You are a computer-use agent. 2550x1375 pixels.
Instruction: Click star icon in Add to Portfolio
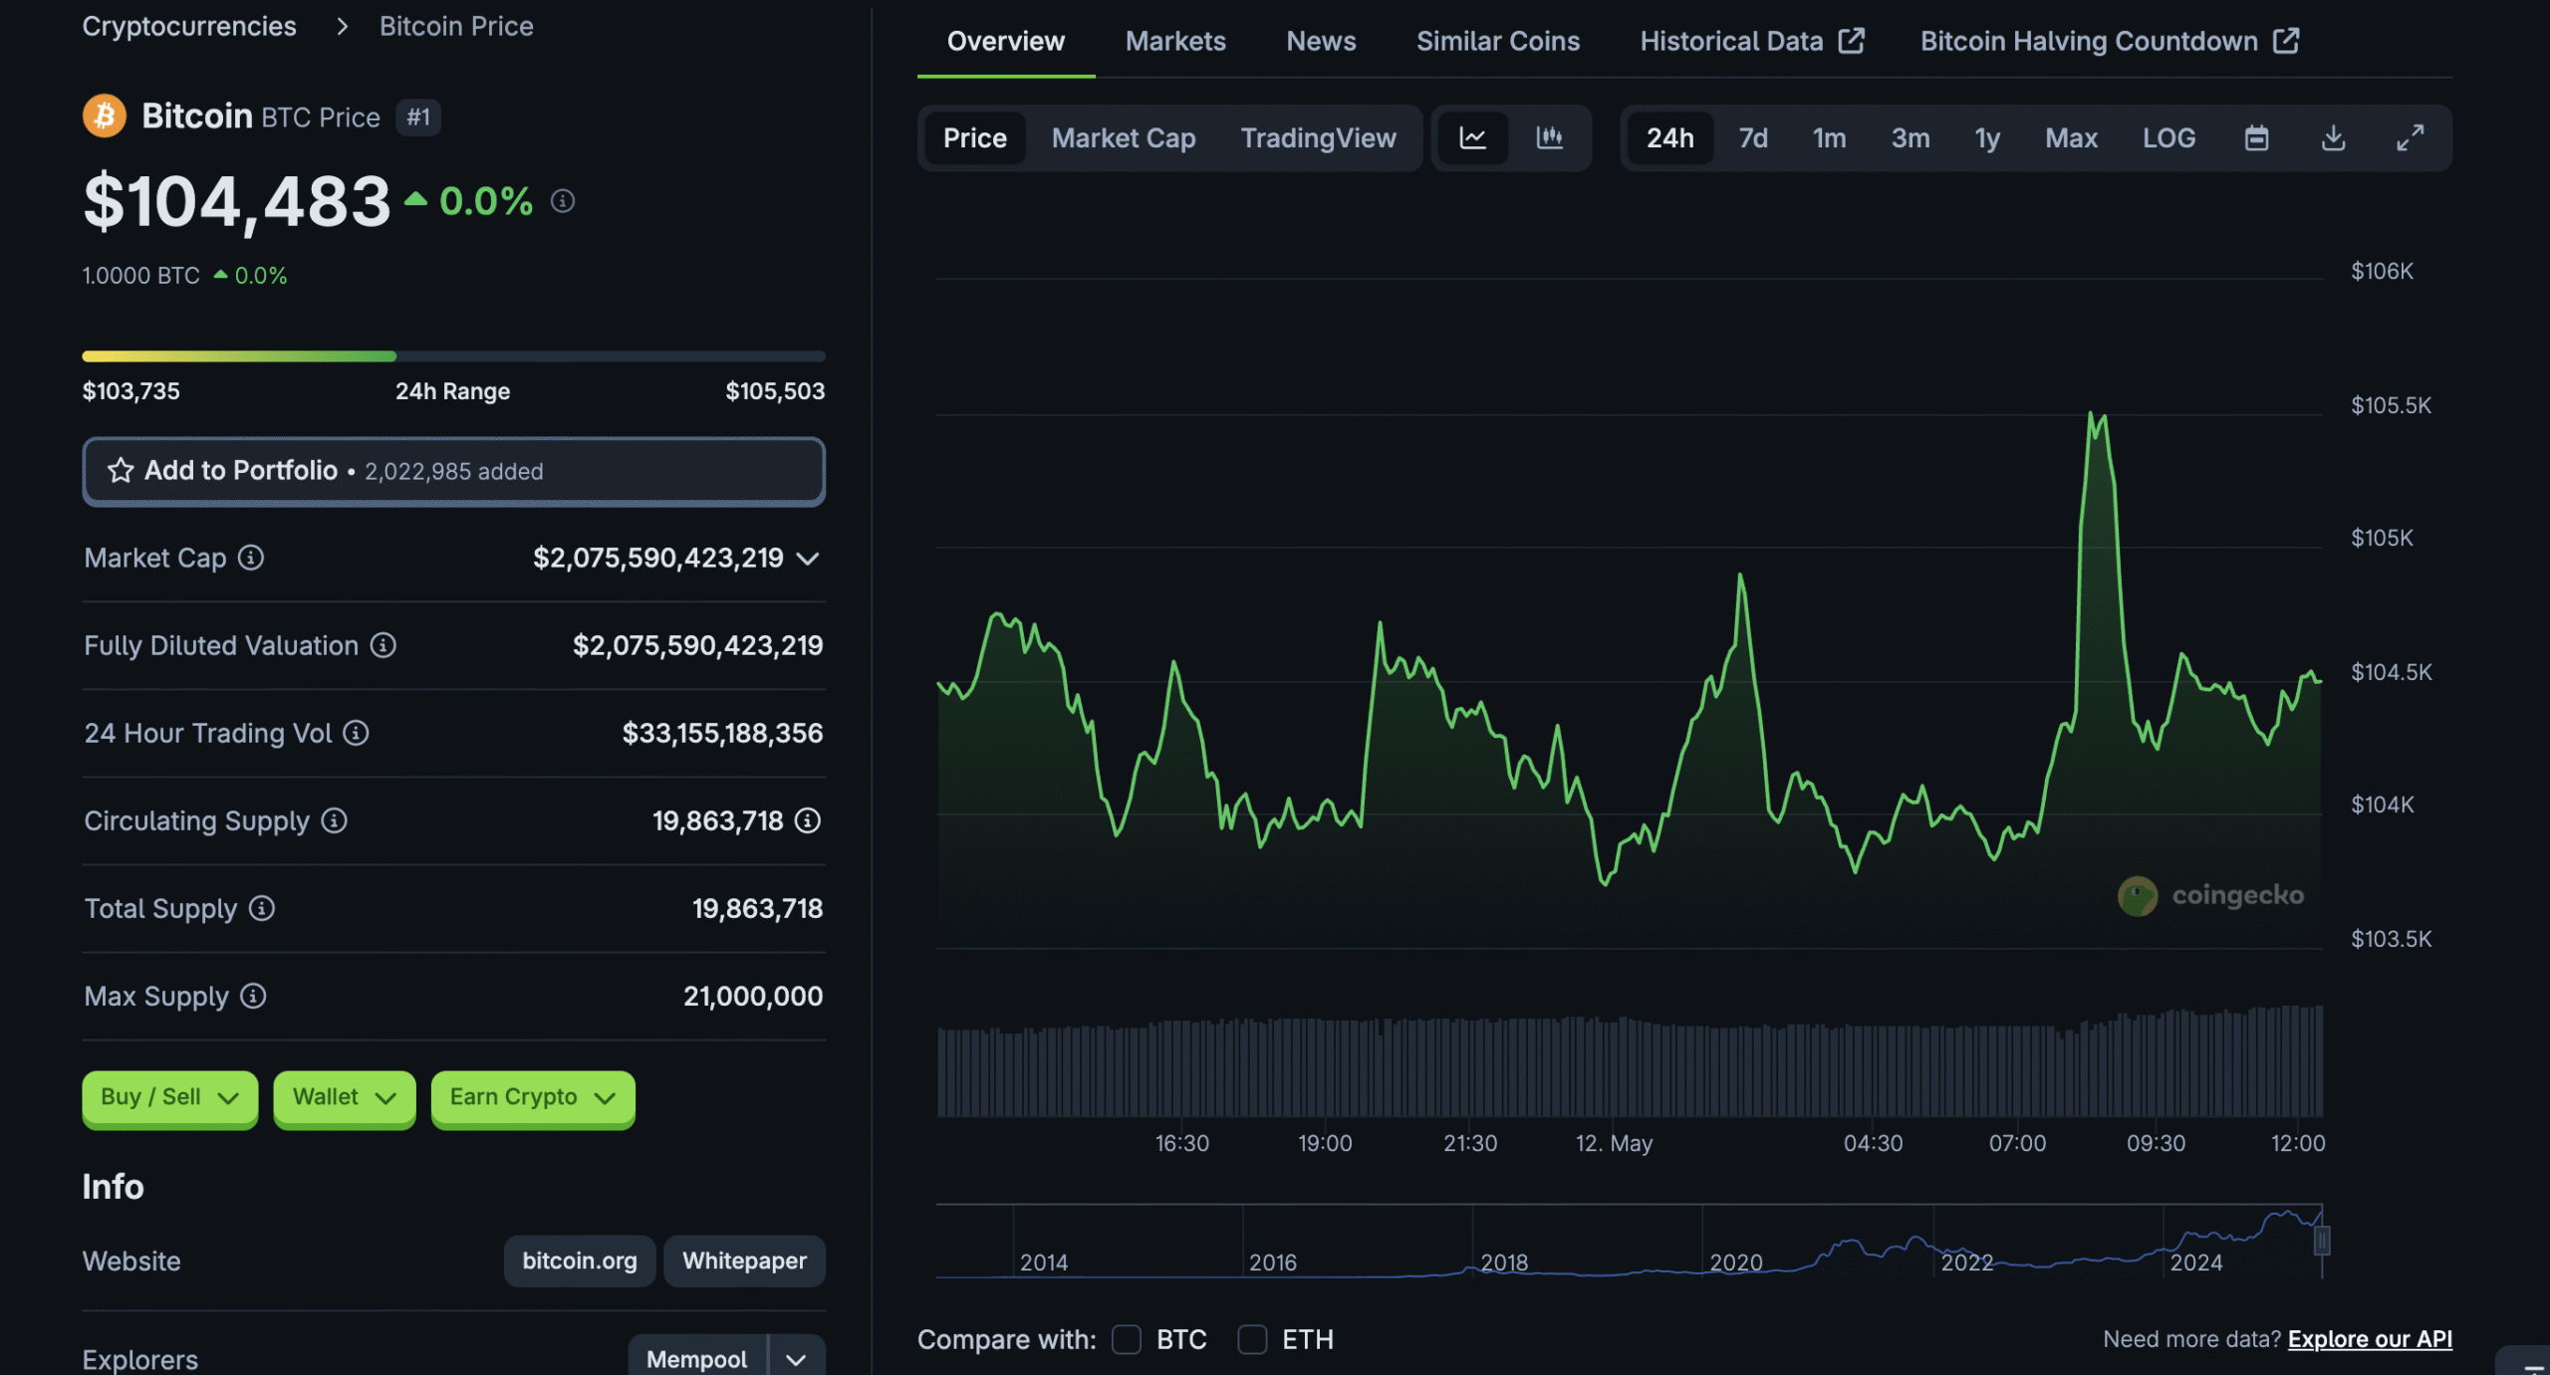click(121, 470)
